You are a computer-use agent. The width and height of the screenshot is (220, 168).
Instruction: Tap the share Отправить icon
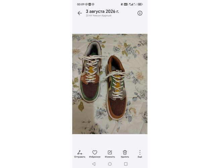click(80, 153)
